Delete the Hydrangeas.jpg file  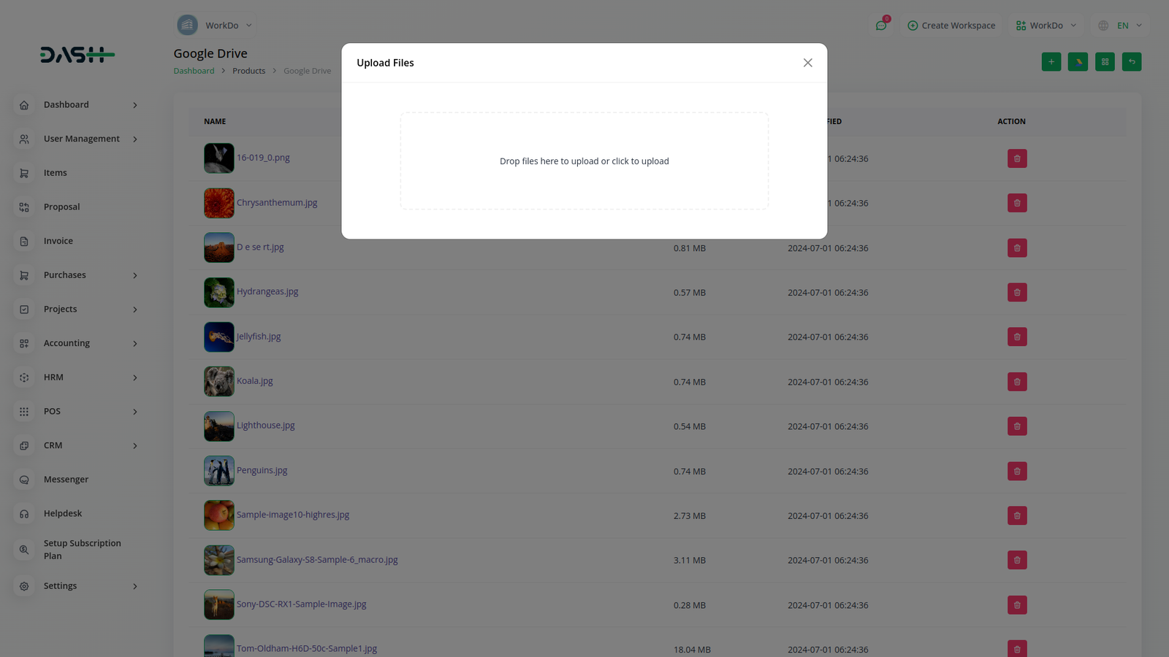tap(1017, 293)
